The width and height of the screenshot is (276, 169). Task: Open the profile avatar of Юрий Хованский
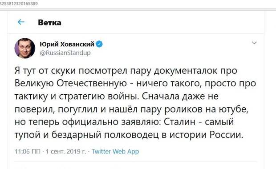[x=25, y=48]
